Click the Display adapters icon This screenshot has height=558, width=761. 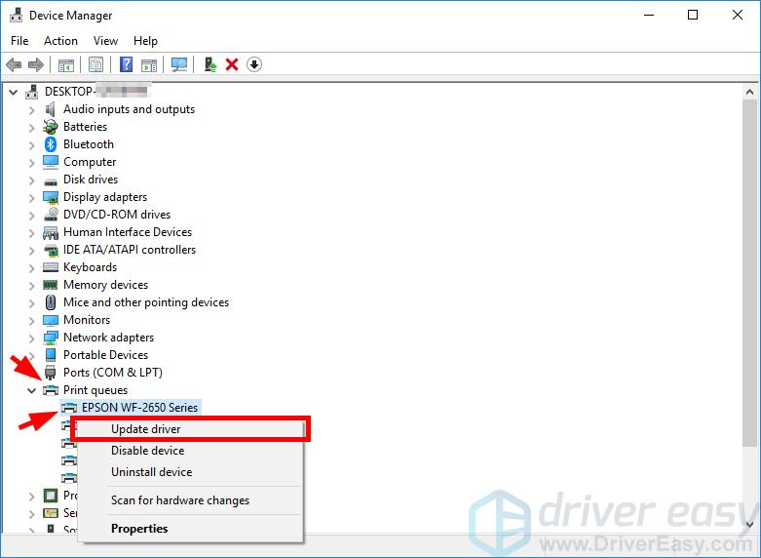pyautogui.click(x=51, y=197)
